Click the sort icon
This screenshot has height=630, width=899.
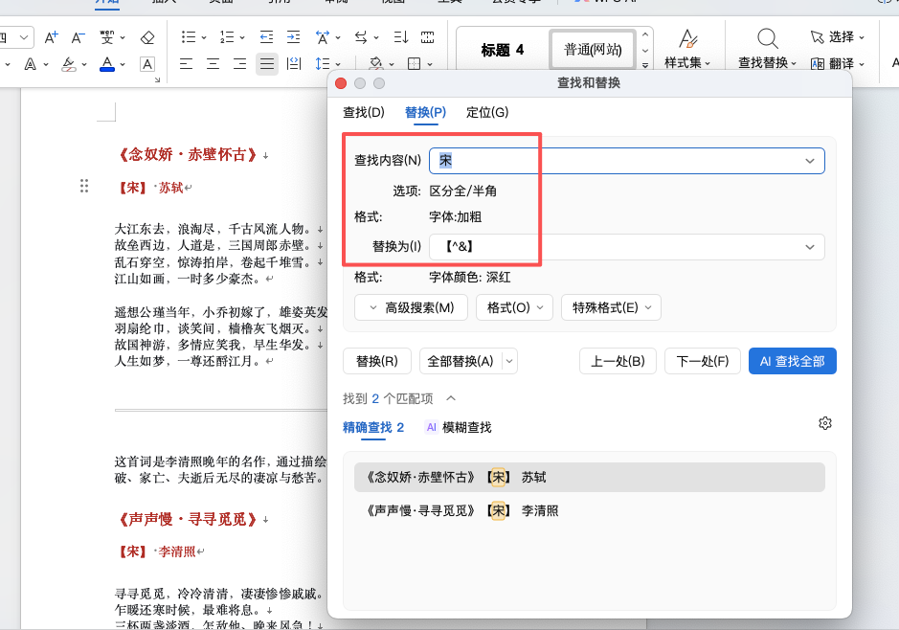[401, 37]
